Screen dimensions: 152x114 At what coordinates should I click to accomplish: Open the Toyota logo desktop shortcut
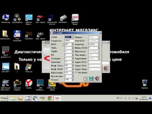point(40,36)
